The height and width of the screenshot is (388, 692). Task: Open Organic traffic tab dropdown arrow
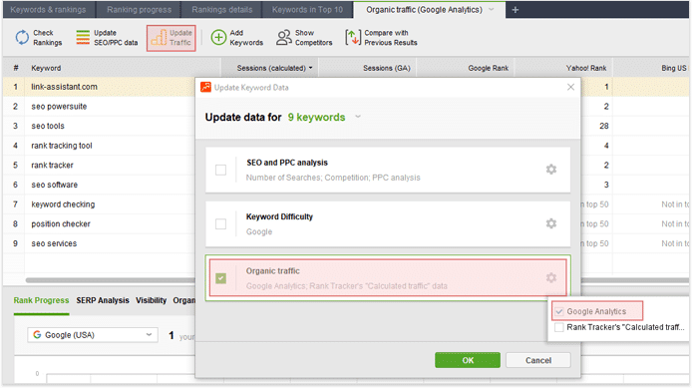492,10
